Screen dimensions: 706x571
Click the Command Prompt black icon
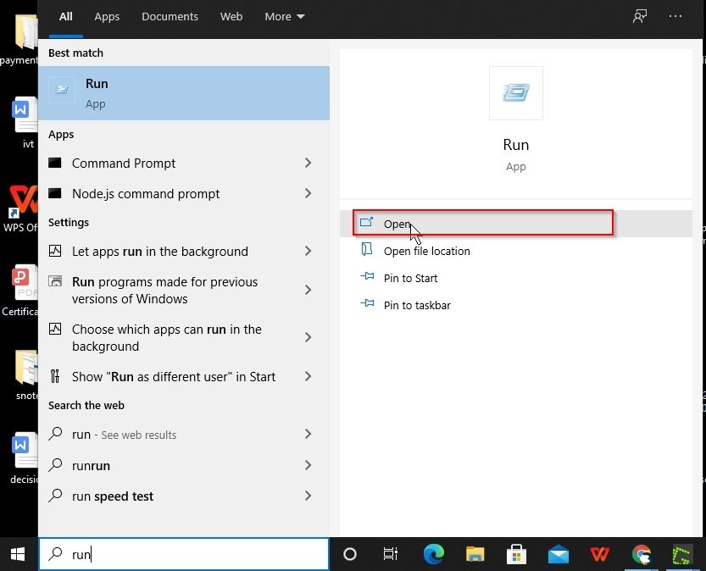55,163
